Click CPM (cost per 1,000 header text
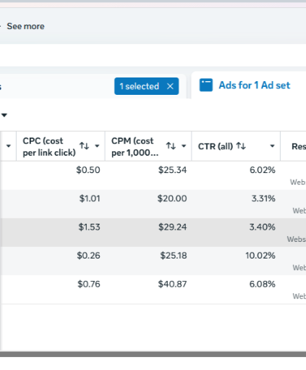 point(135,146)
